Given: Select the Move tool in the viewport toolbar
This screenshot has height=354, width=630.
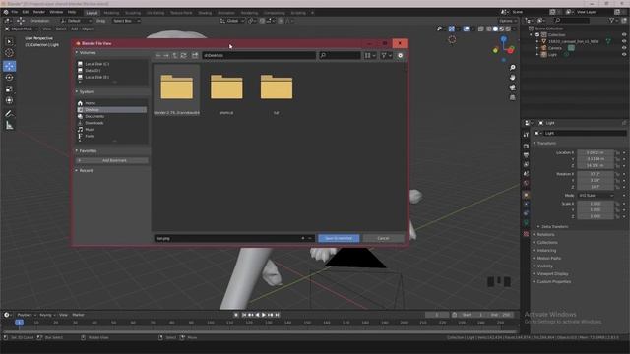Looking at the screenshot, I should click(9, 66).
